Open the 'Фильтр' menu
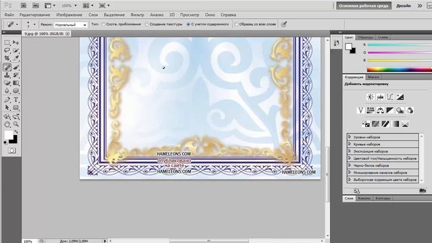Viewport: 432px width, 243px height. (x=137, y=15)
